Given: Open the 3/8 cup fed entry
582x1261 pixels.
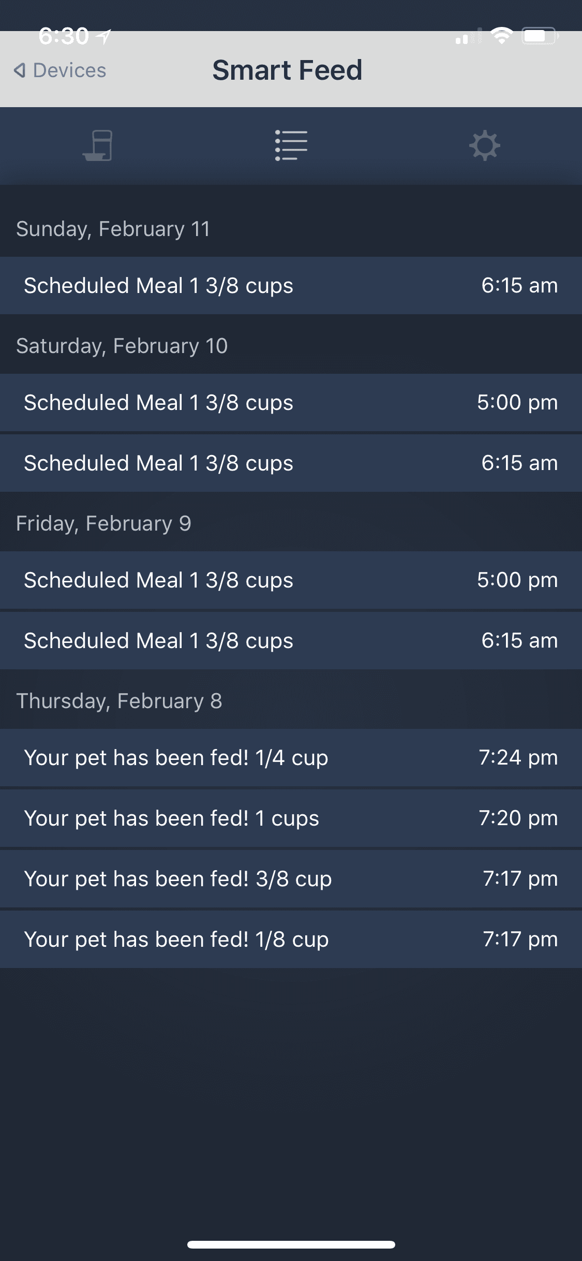Looking at the screenshot, I should click(x=291, y=879).
